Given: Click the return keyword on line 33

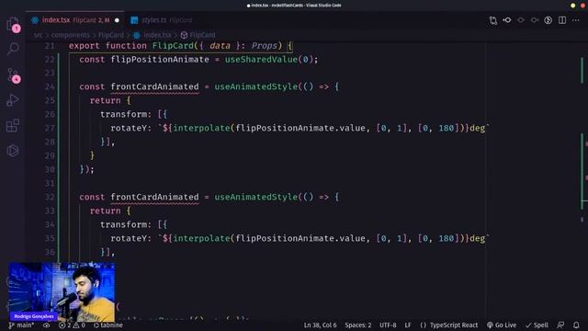Looking at the screenshot, I should (x=106, y=211).
